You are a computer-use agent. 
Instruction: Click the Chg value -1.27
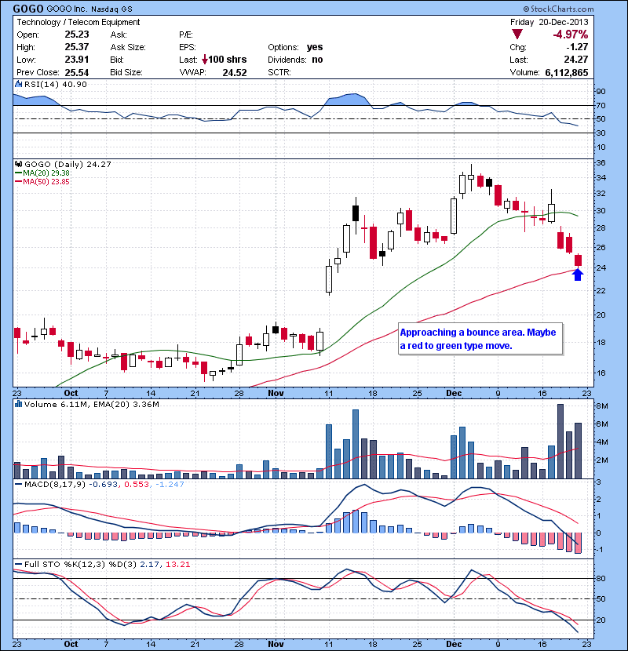(x=577, y=47)
